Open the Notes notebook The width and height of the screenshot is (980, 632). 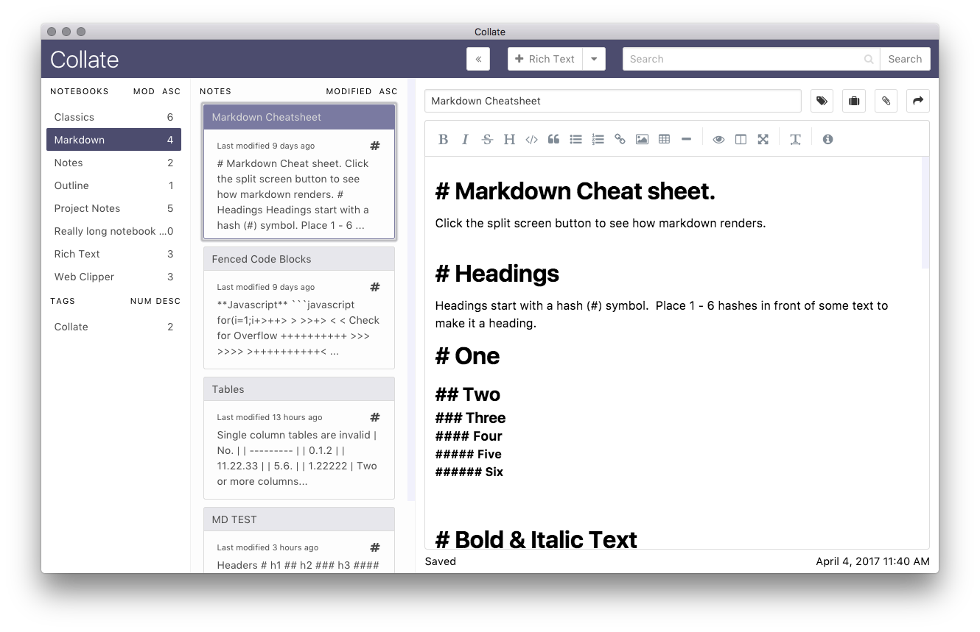(x=113, y=163)
